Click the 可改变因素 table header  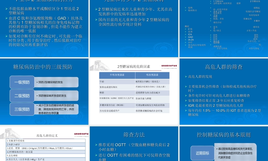[x=153, y=75]
